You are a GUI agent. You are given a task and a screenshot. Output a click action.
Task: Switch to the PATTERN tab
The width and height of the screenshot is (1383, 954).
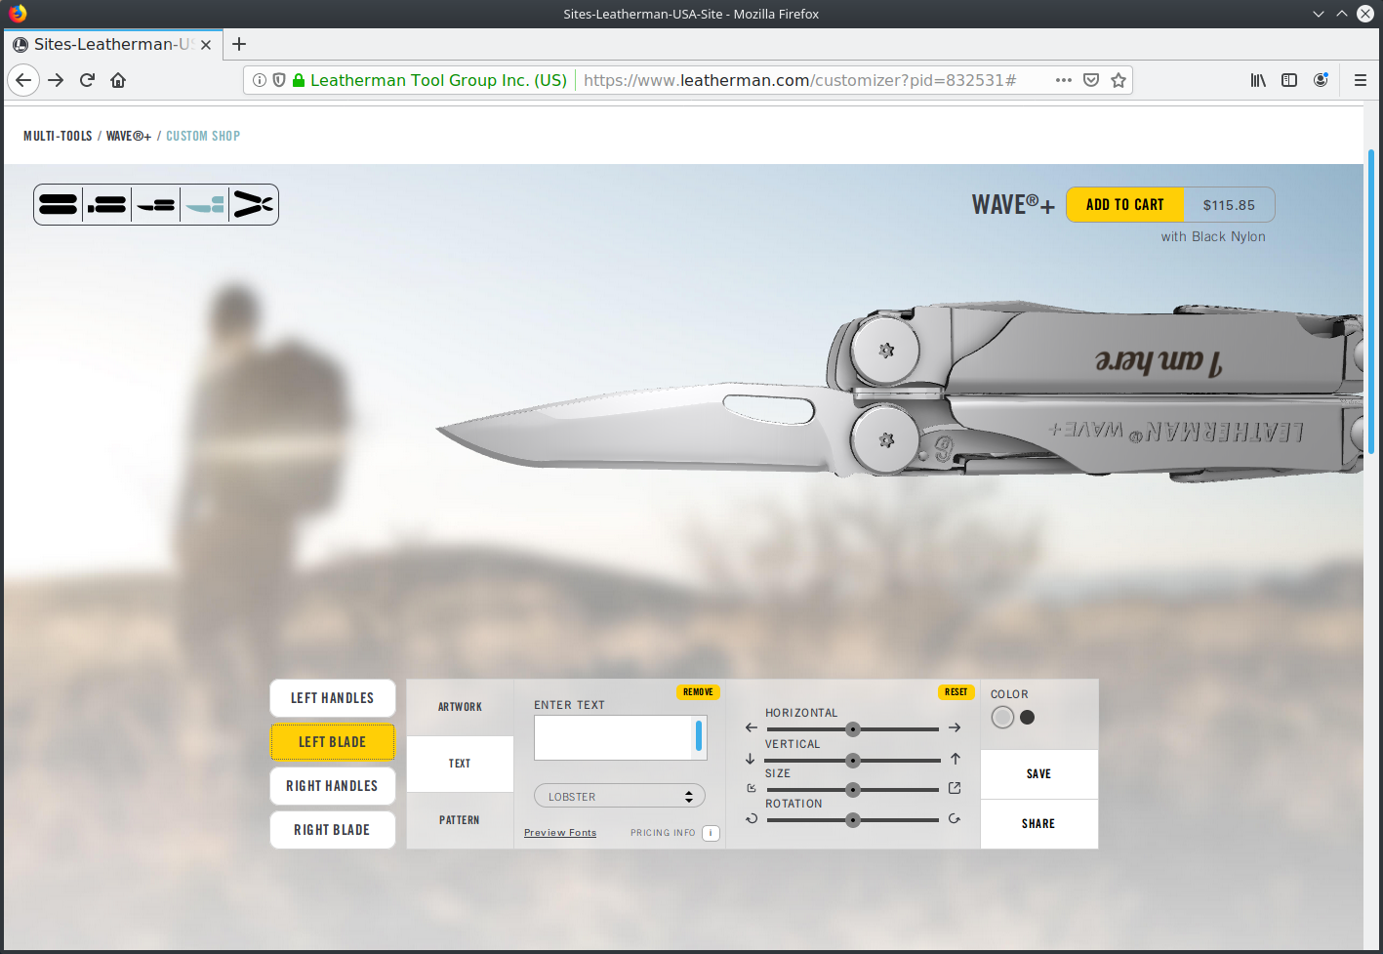pyautogui.click(x=460, y=820)
